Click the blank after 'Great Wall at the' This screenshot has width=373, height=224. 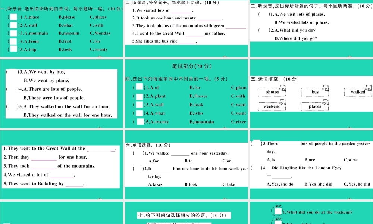click(101, 150)
